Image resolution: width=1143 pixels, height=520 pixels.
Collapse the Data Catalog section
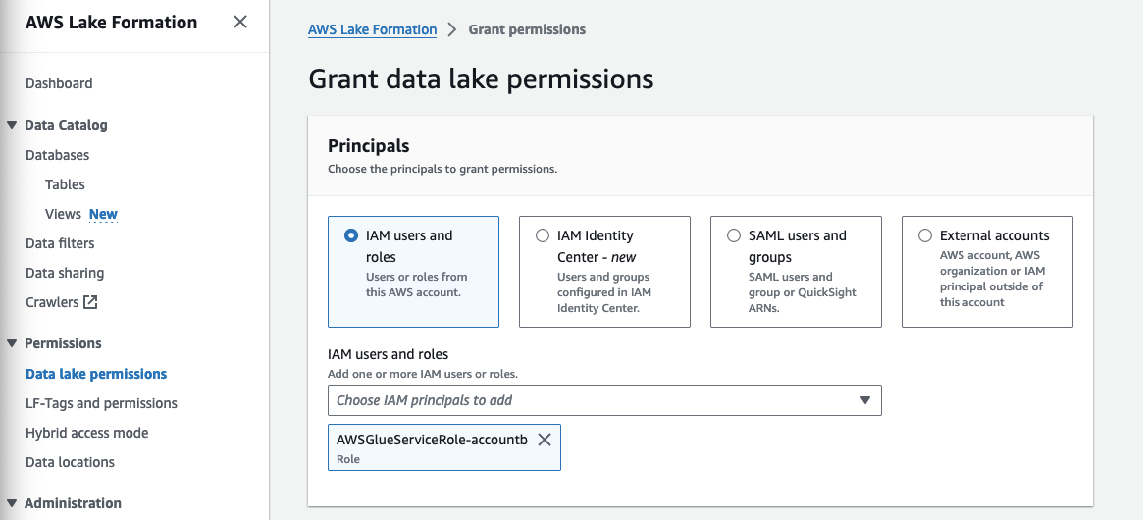12,125
